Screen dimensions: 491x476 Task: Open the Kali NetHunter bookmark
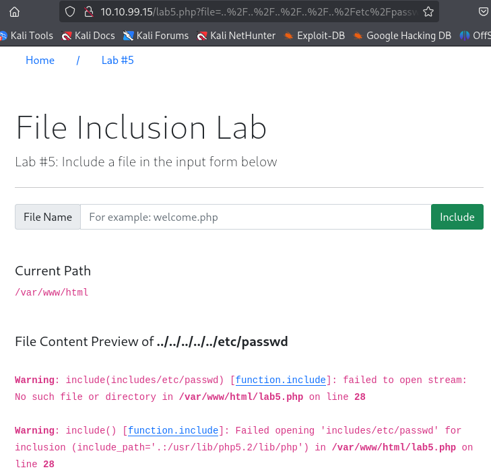tap(236, 36)
